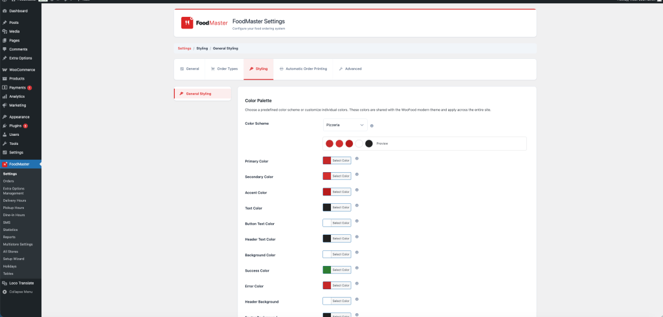Click the white circle in palette preview
The height and width of the screenshot is (317, 663).
359,144
